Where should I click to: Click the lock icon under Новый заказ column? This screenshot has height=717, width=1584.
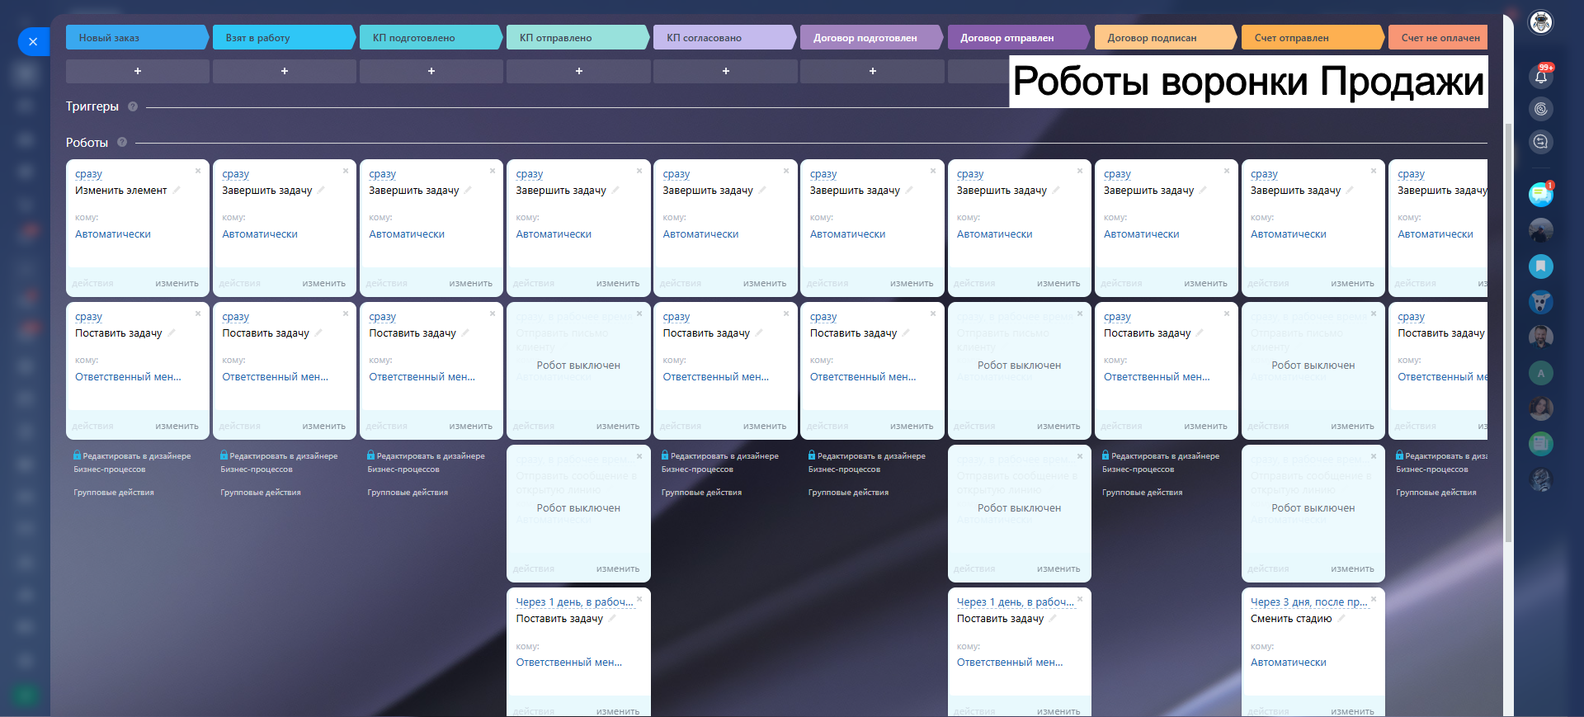(x=77, y=455)
